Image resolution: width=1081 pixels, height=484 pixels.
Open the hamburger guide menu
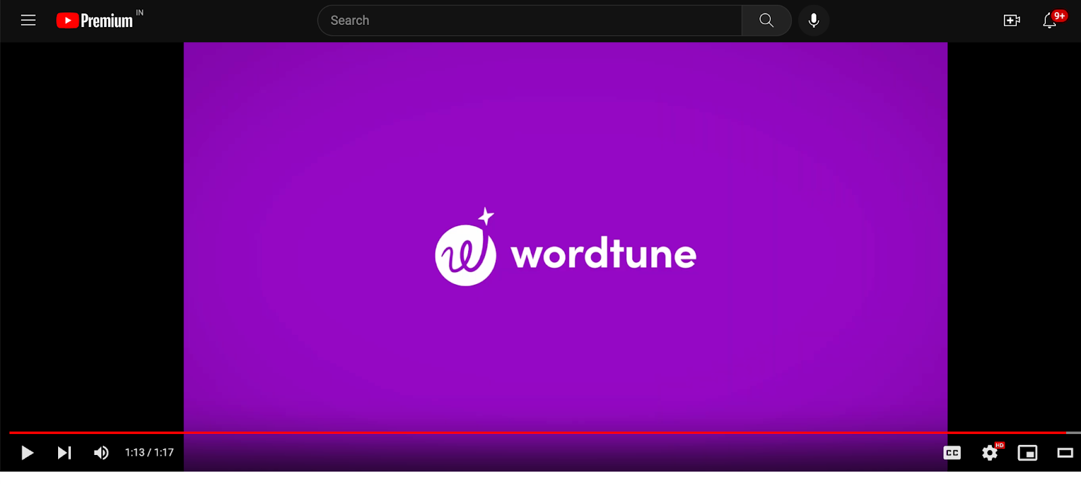(x=28, y=20)
